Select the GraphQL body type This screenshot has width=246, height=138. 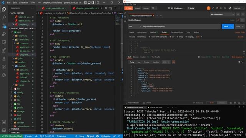pos(189,37)
